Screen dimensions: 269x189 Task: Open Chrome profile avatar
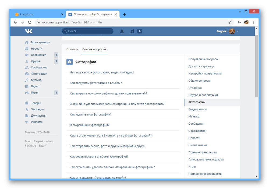(x=246, y=22)
